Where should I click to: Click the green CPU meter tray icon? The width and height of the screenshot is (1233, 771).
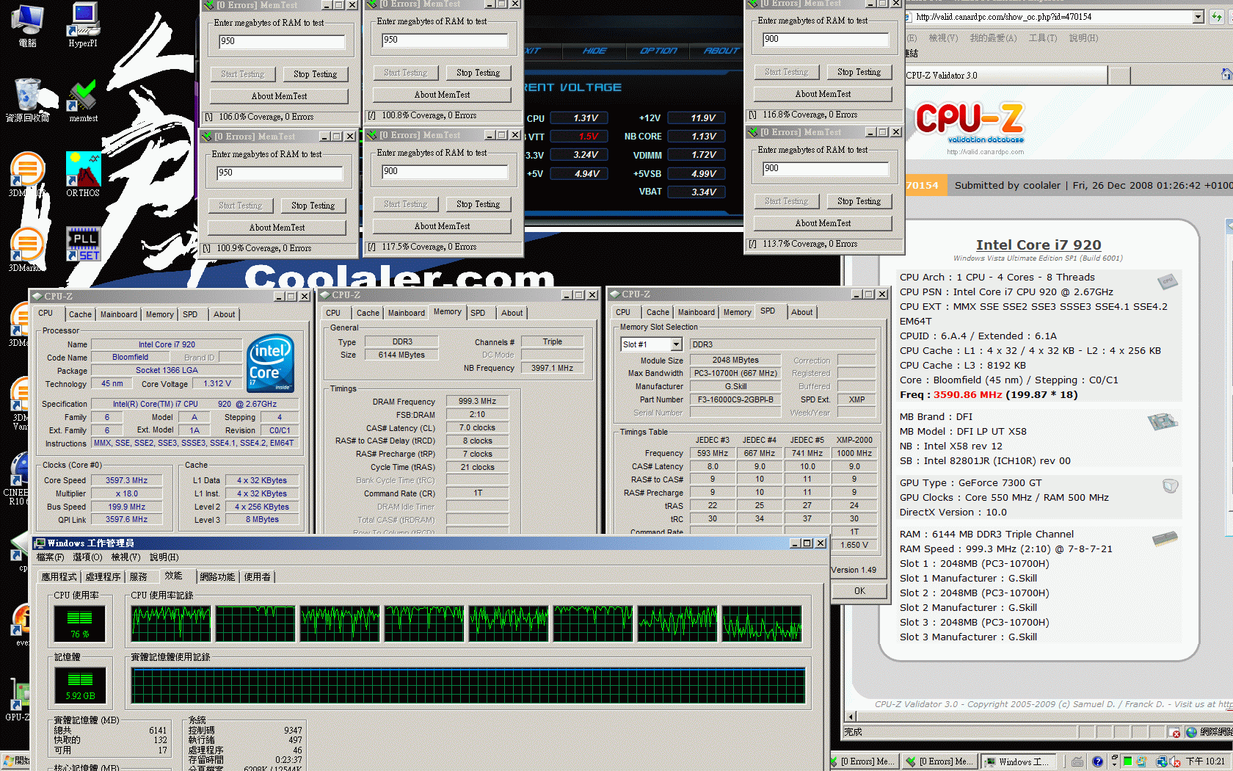(x=1127, y=761)
